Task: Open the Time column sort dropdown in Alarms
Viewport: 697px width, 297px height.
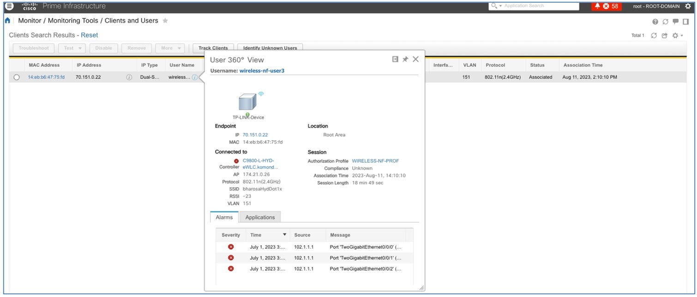Action: click(285, 235)
